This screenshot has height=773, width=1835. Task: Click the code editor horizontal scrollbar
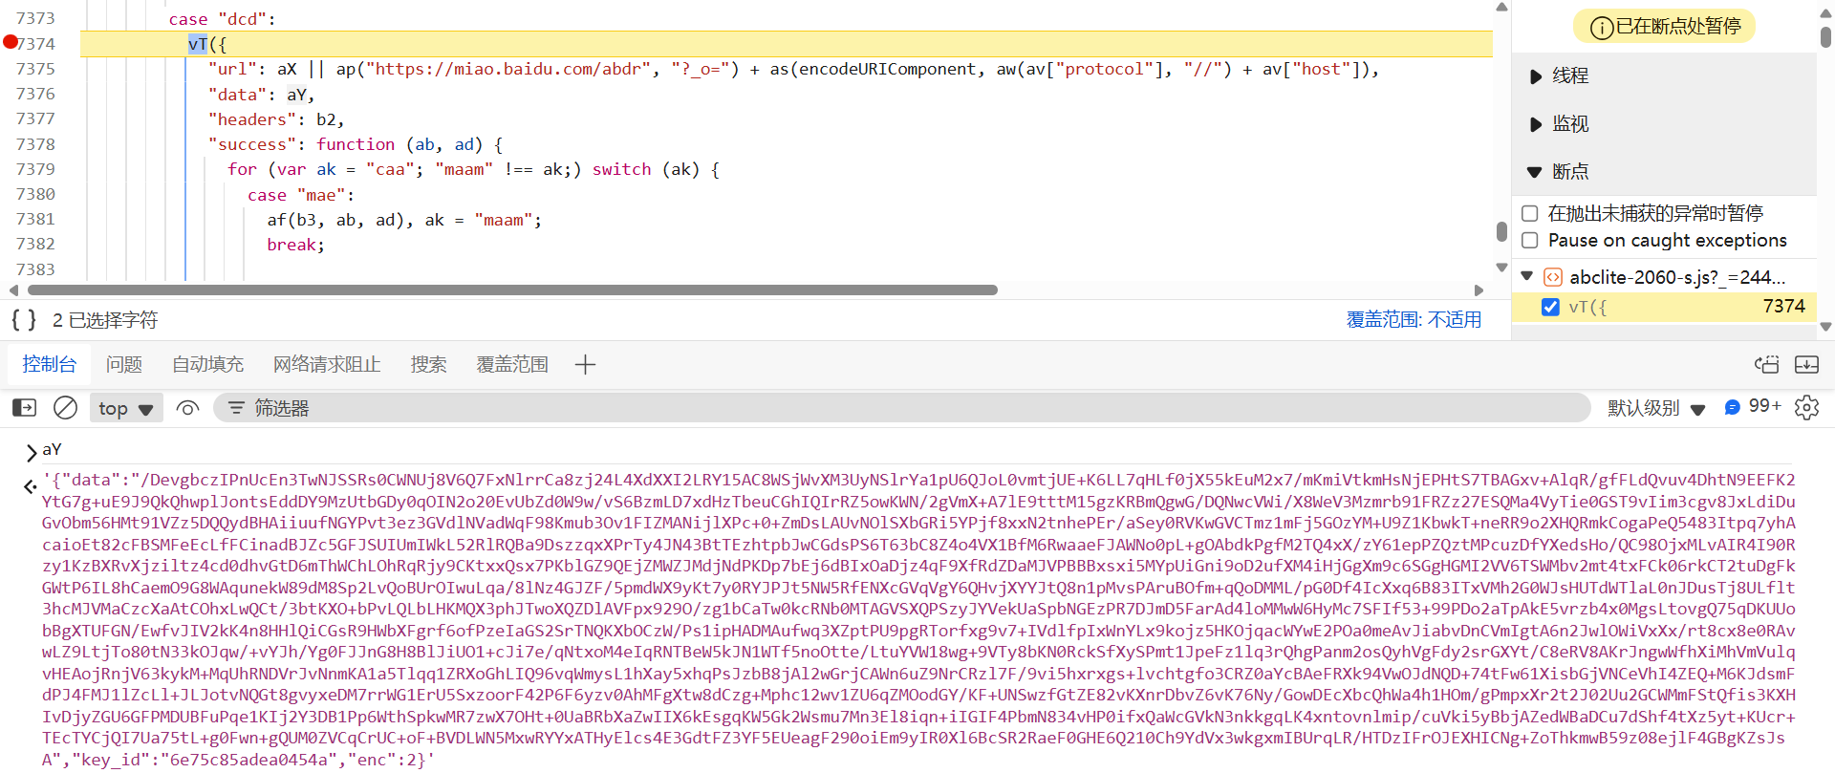tap(512, 290)
